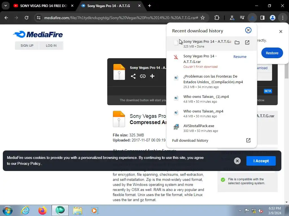
Task: Click the archive file icon in dark card
Action: (119, 72)
